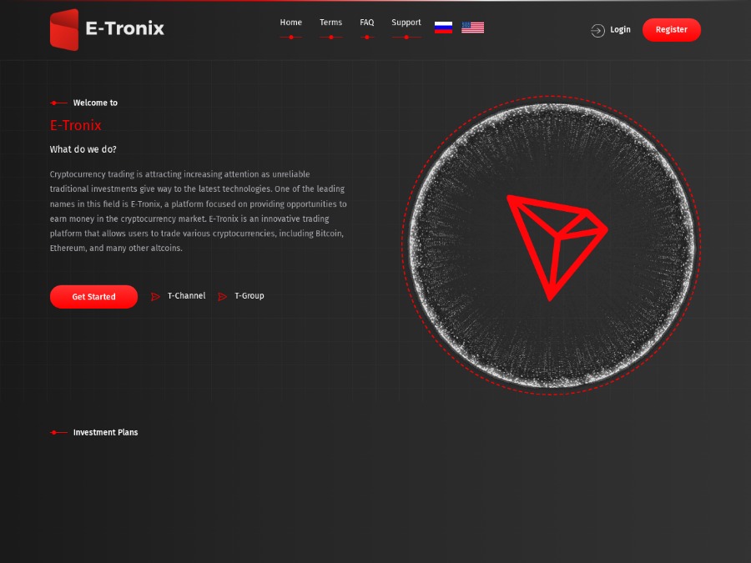Click the paper-plane icon beside T-Channel
Screen dimensions: 751x563
tap(155, 297)
